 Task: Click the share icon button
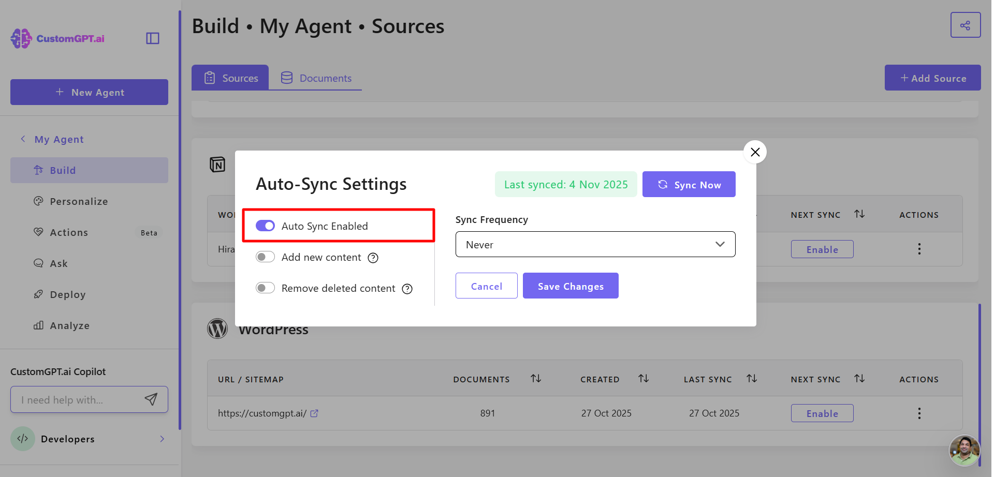pos(966,25)
